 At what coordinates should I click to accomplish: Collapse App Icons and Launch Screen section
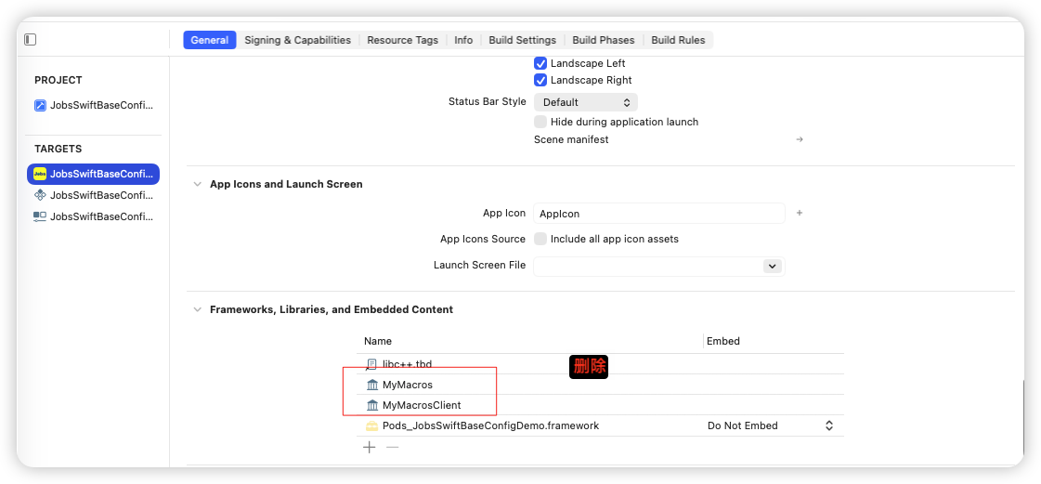tap(197, 184)
